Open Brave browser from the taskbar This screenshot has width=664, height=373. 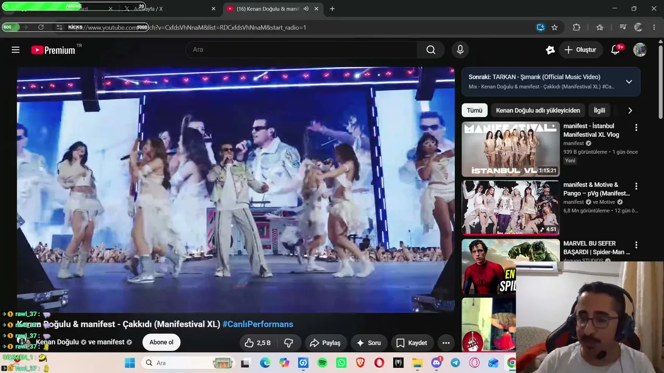pos(361,363)
